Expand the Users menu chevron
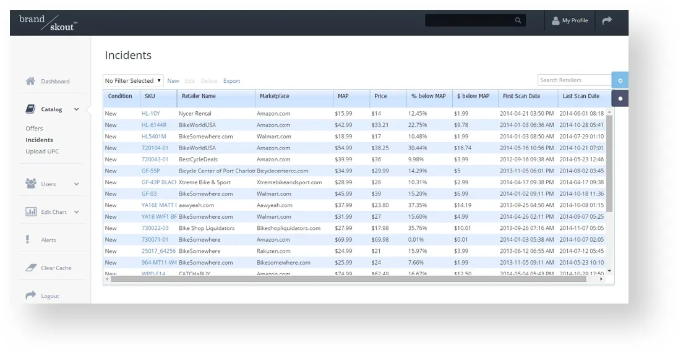Viewport: 678px width, 353px height. [77, 184]
